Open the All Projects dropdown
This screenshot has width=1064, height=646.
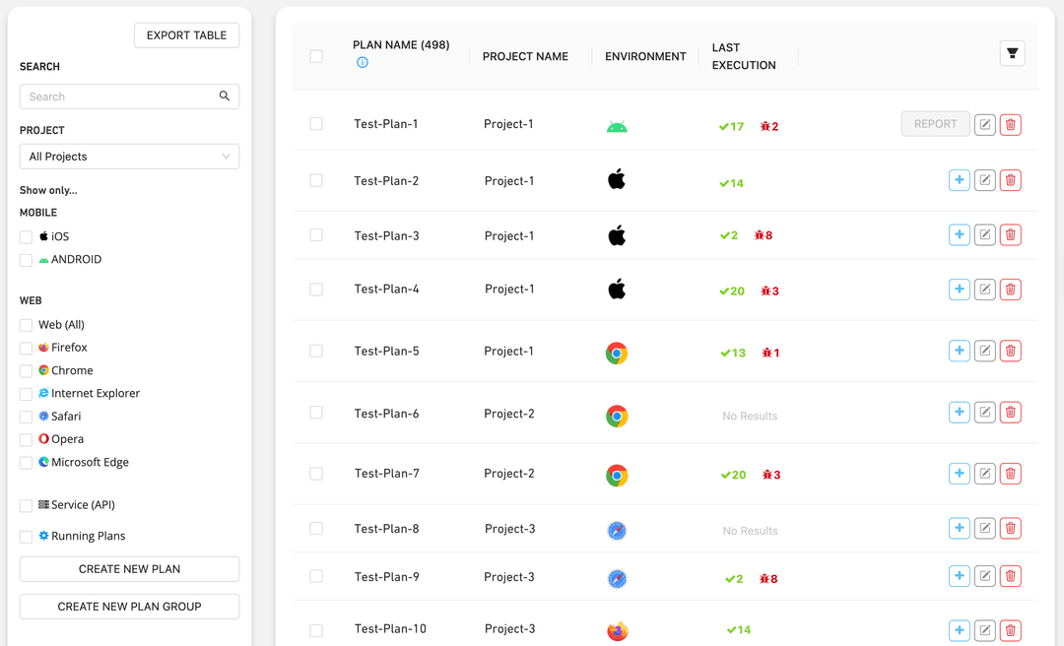129,156
